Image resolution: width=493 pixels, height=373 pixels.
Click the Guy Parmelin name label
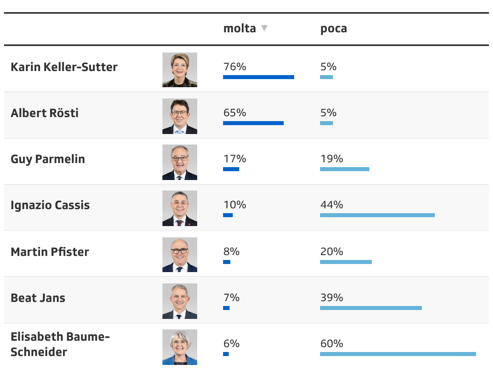coord(48,159)
